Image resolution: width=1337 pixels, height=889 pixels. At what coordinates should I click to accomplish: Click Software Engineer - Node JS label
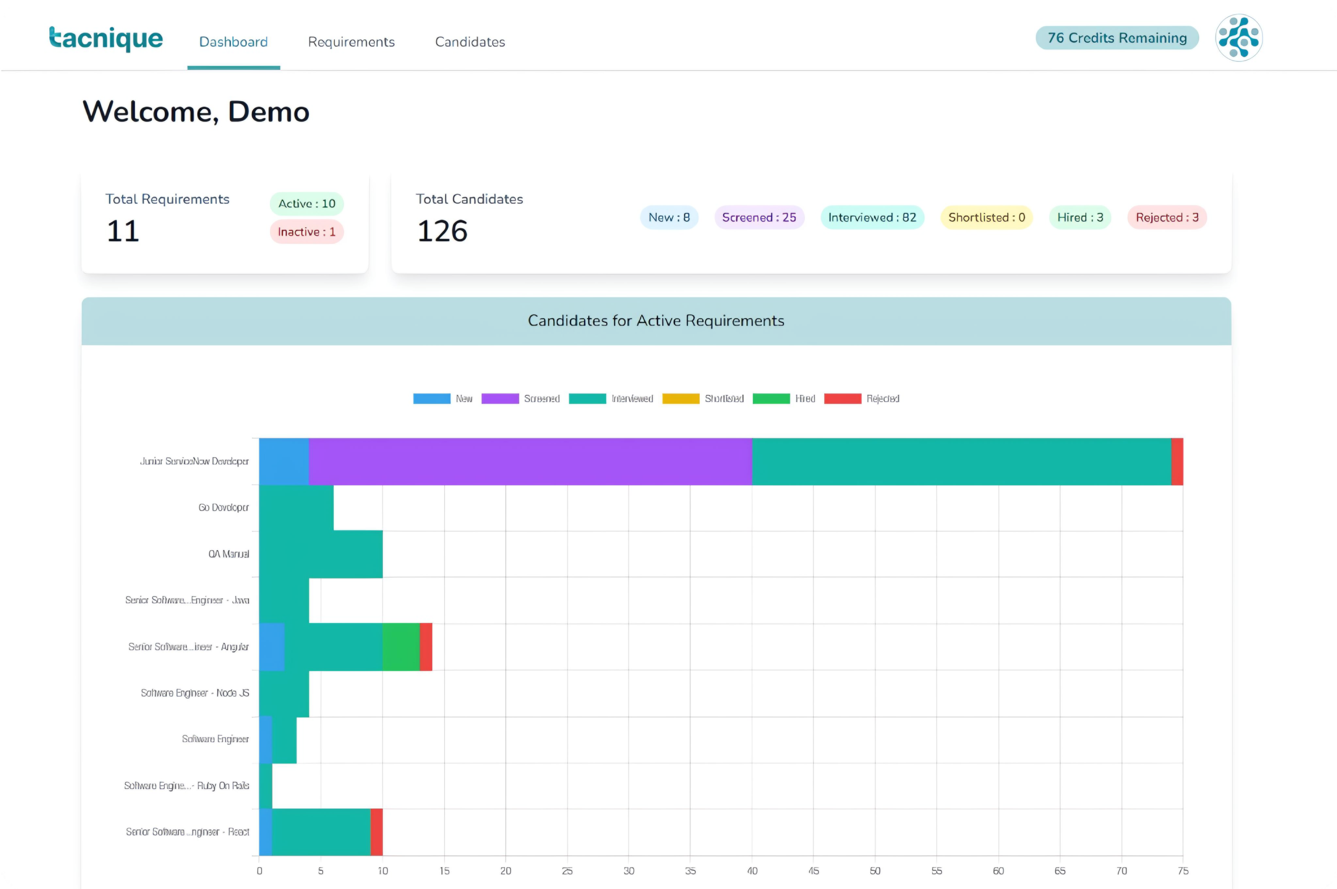195,694
